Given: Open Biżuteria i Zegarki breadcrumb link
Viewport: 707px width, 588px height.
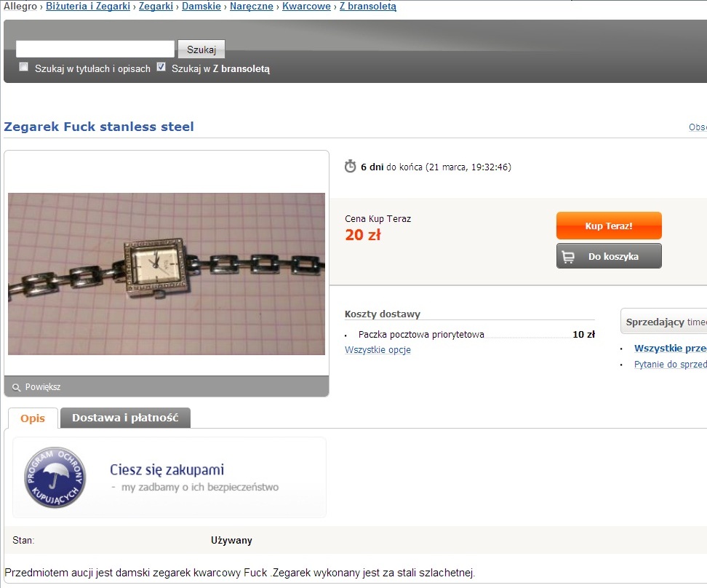Looking at the screenshot, I should (88, 7).
